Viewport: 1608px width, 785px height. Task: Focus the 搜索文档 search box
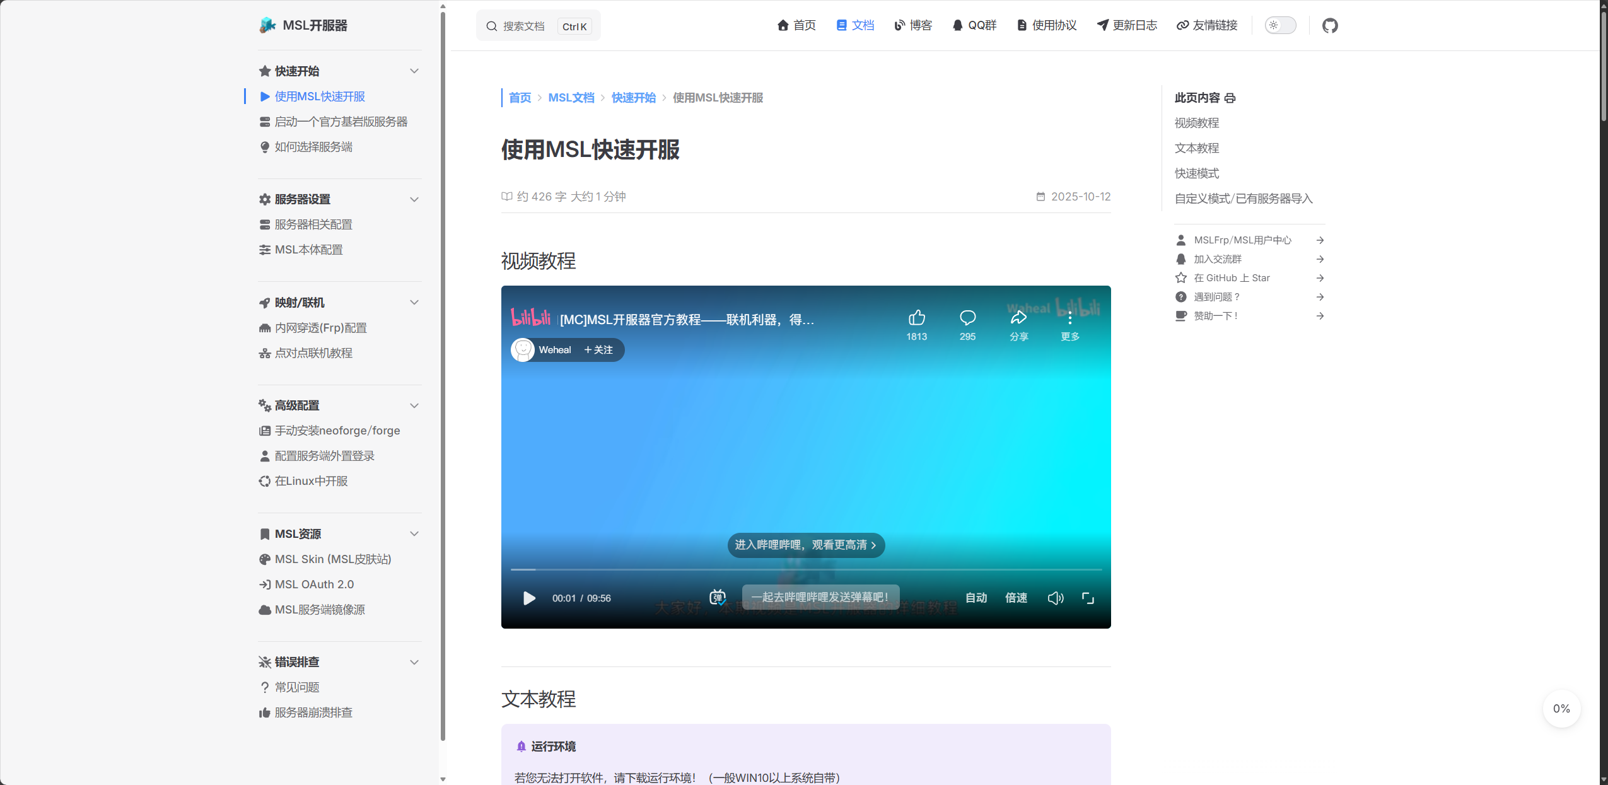pyautogui.click(x=523, y=26)
